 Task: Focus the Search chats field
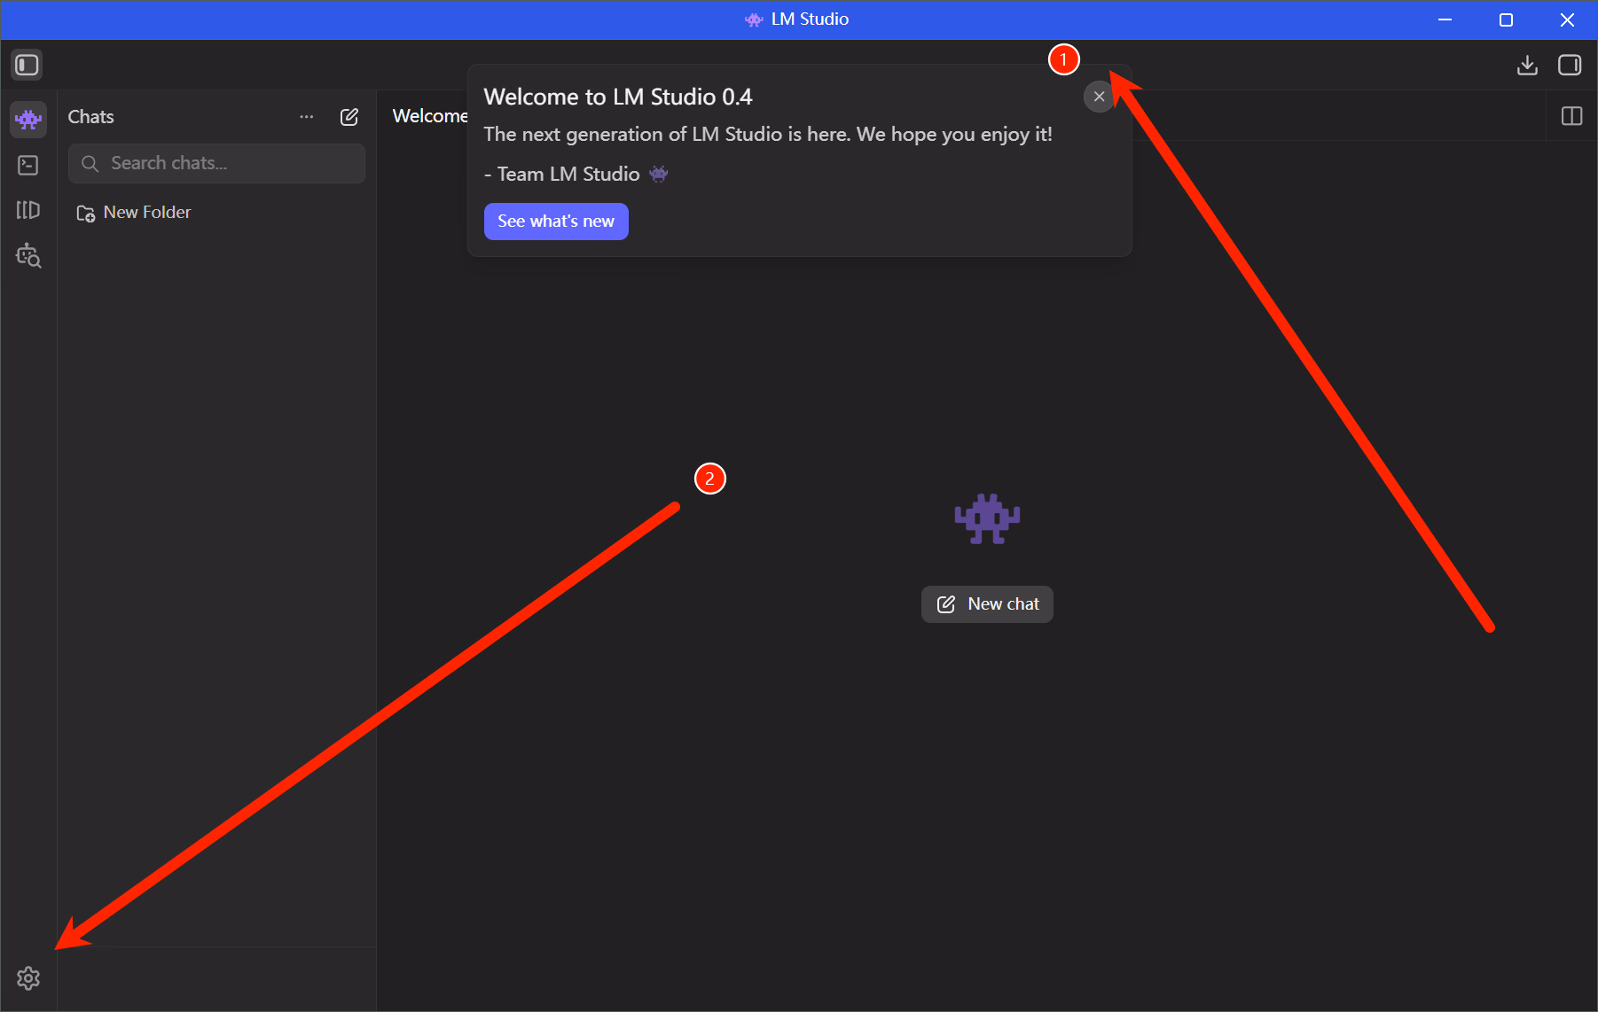click(x=216, y=163)
